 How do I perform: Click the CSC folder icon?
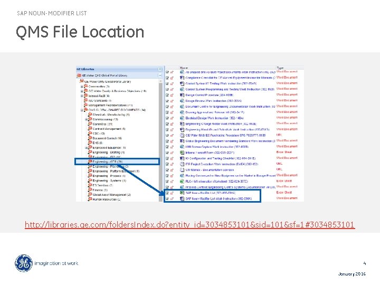pyautogui.click(x=90, y=133)
